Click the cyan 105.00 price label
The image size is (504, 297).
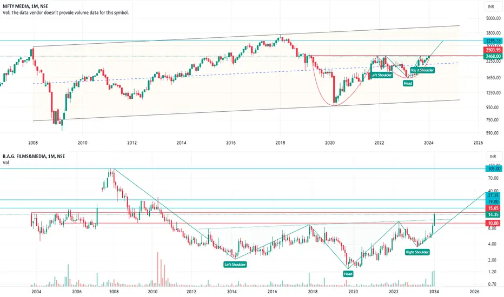[494, 168]
